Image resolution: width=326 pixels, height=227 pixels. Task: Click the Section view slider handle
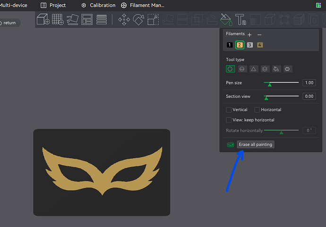point(266,98)
